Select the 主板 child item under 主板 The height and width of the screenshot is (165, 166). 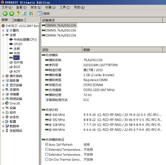point(17,49)
